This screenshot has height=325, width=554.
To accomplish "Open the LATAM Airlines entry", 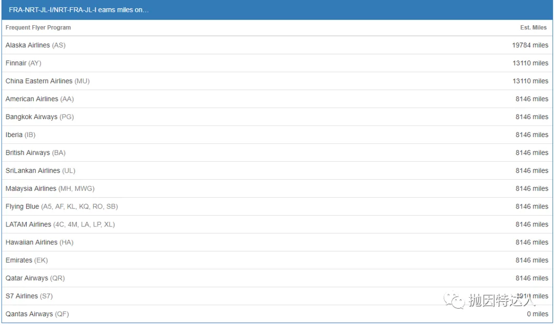I will 60,224.
